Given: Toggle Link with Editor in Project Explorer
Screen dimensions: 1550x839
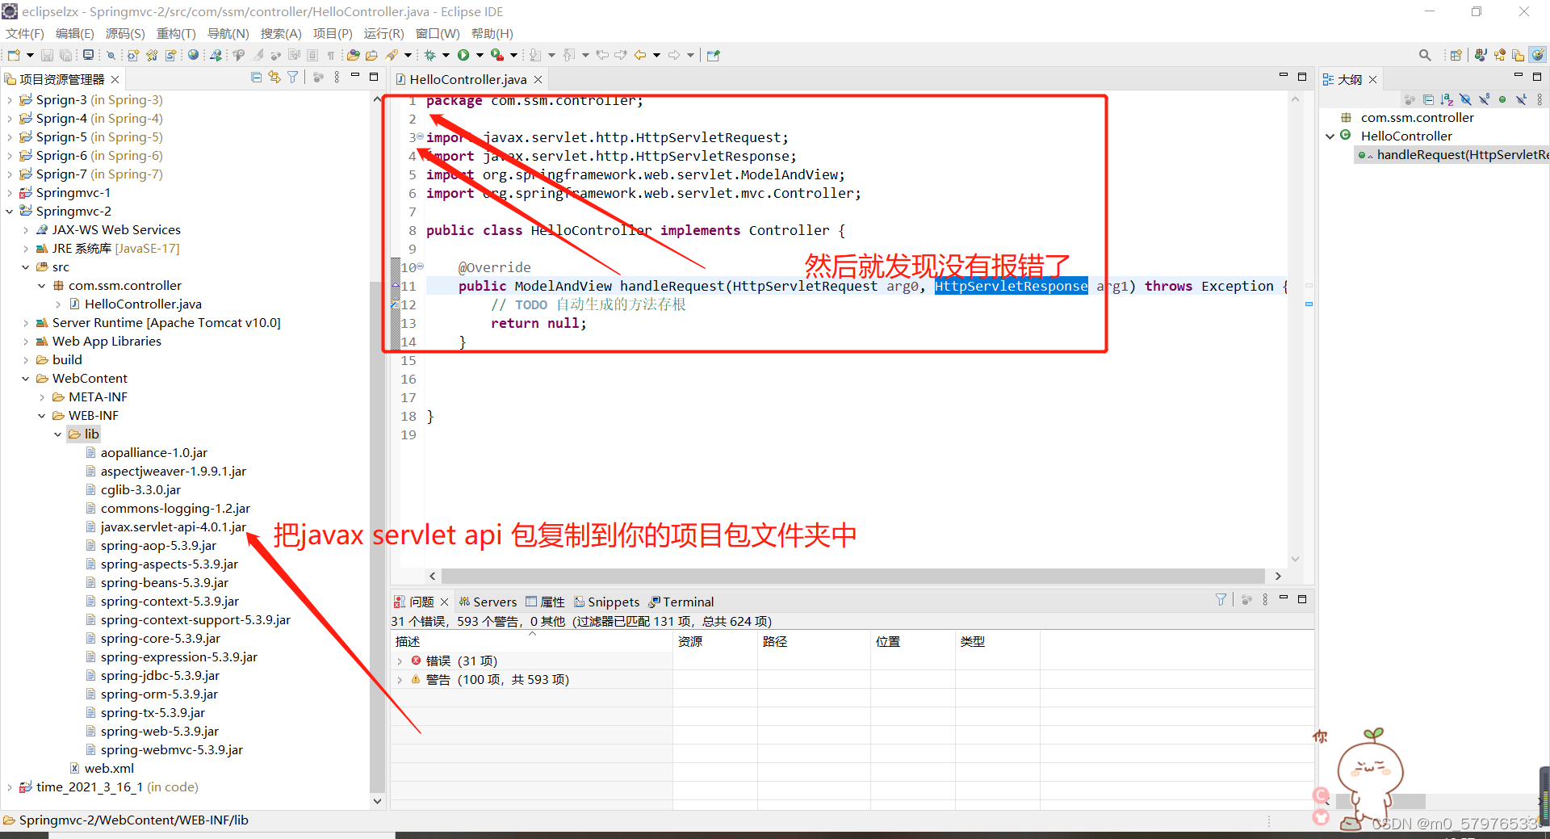Looking at the screenshot, I should [274, 78].
